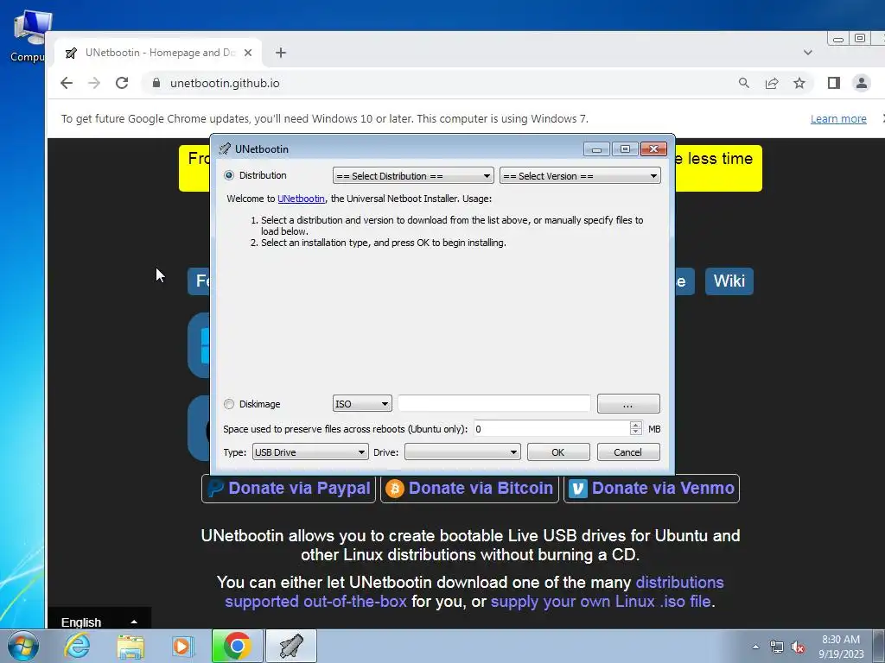Viewport: 885px width, 663px height.
Task: Open the Windows Start menu
Action: [x=22, y=646]
